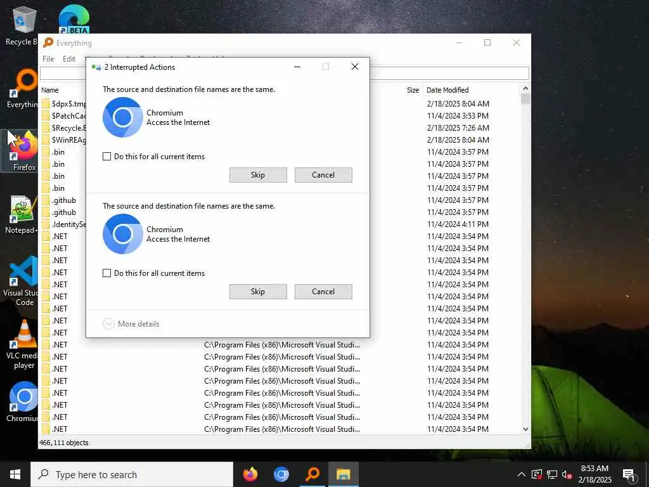
Task: Maximize the Everything window
Action: 487,42
